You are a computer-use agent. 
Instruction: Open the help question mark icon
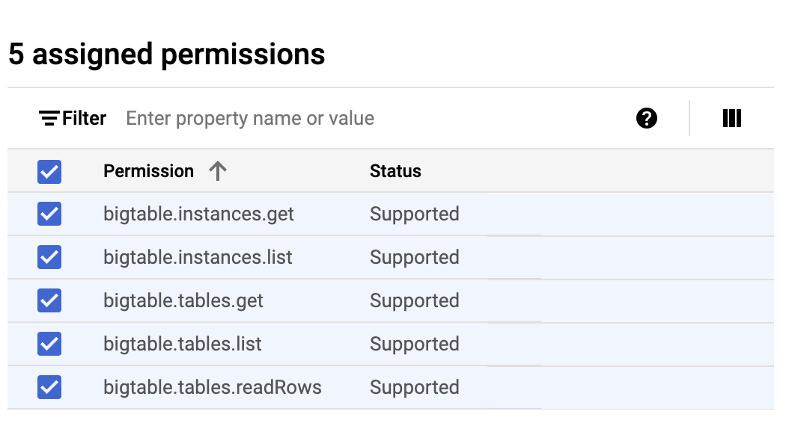[647, 118]
